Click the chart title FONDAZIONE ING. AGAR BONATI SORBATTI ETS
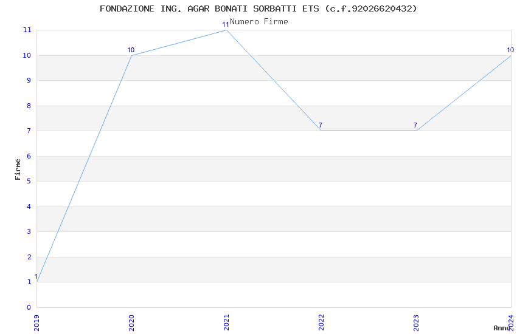Viewport: 517px width, 334px height. pyautogui.click(x=258, y=9)
